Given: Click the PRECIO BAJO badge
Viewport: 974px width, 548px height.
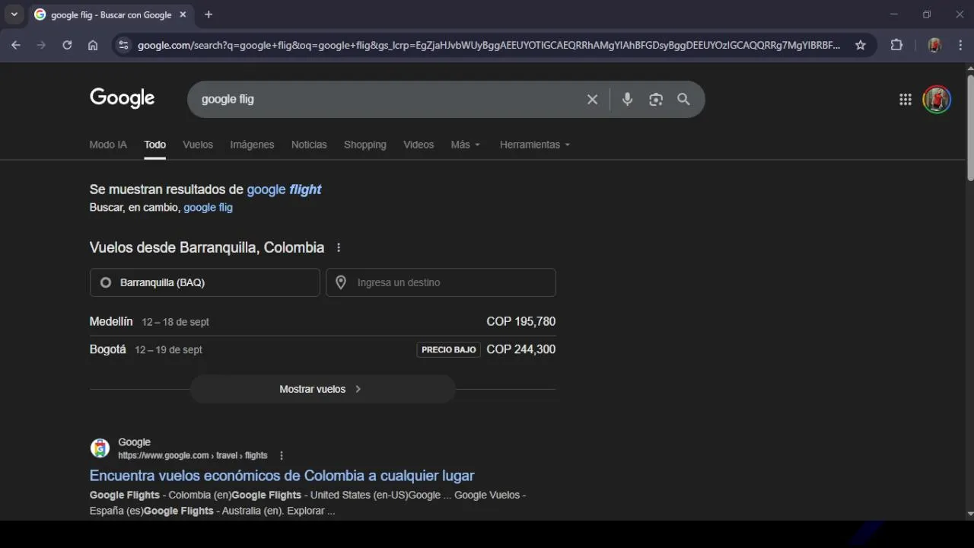Looking at the screenshot, I should (449, 350).
